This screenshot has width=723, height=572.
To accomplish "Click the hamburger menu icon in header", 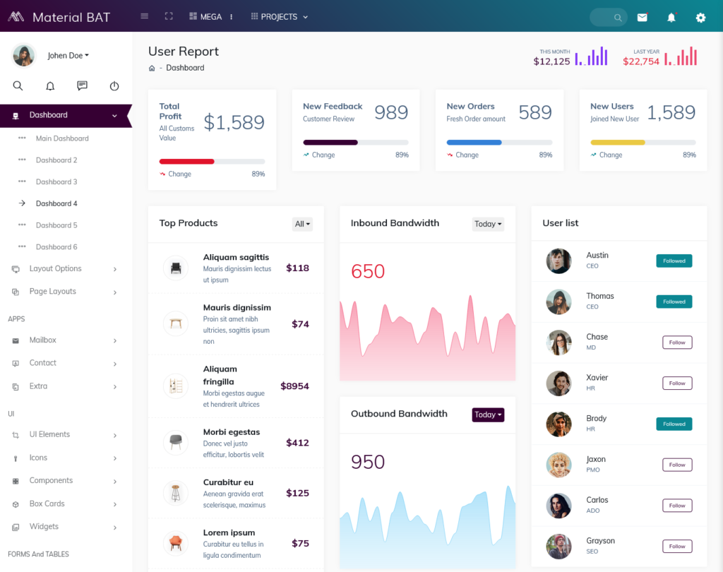I will [x=145, y=16].
